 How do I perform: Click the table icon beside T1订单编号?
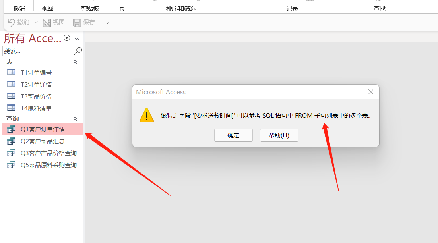click(x=11, y=72)
